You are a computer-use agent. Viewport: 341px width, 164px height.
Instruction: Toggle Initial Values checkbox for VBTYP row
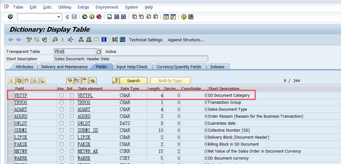(x=72, y=95)
